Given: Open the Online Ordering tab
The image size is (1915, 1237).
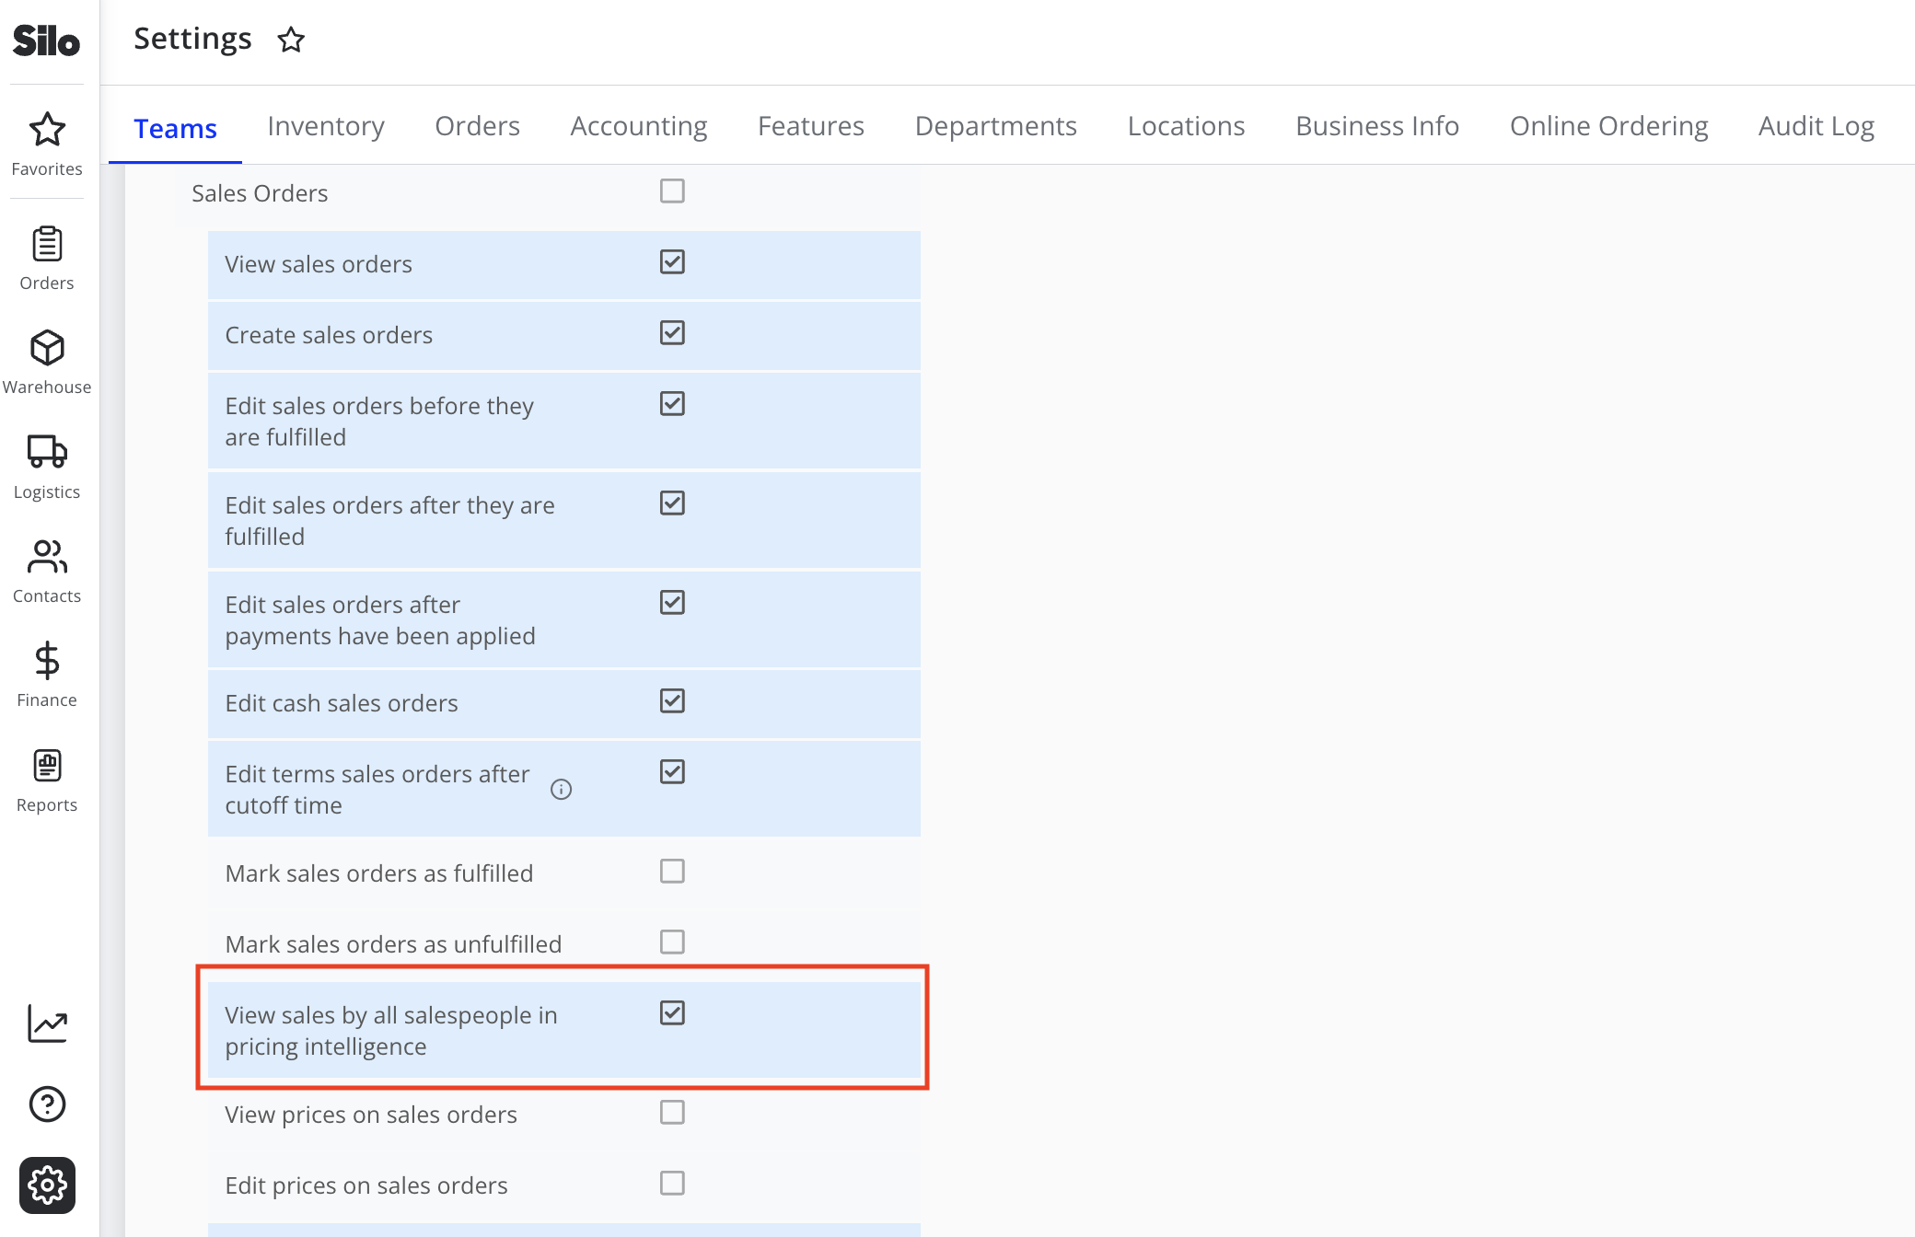Looking at the screenshot, I should 1608,125.
